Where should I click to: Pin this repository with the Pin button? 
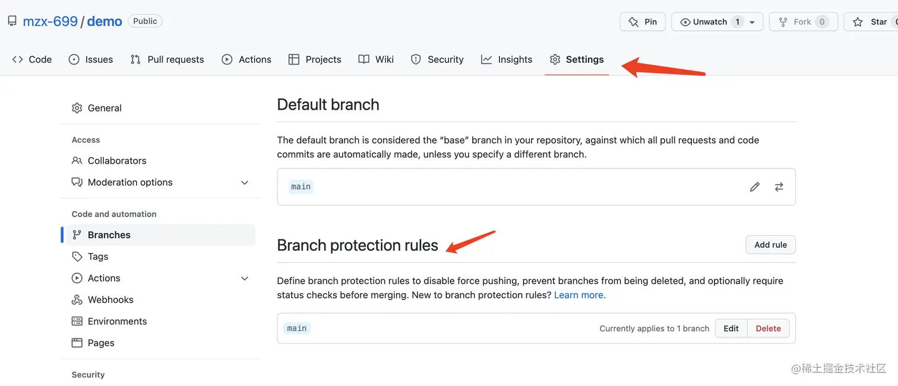[x=643, y=21]
